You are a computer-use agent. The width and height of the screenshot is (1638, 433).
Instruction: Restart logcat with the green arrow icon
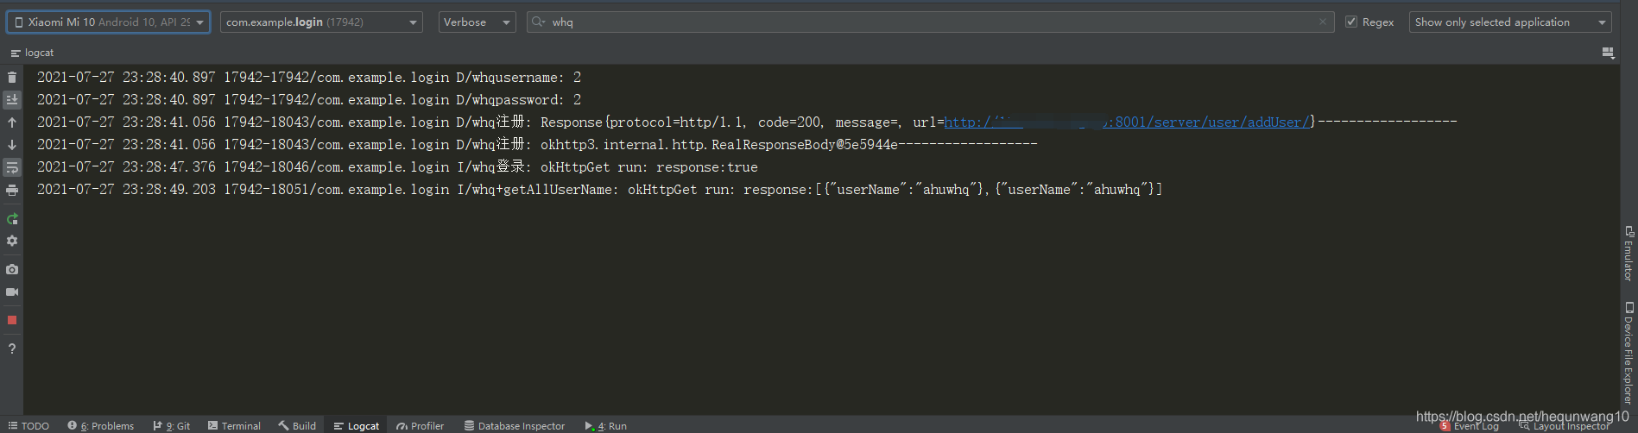click(x=12, y=219)
